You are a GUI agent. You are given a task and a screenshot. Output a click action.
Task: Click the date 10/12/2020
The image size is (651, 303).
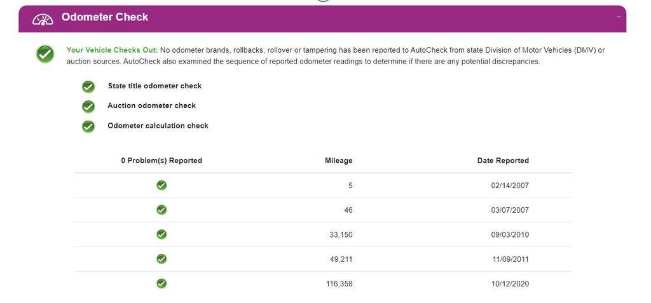coord(511,284)
